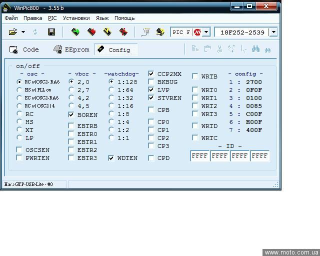Toggle the LVP checkbox
320x256 pixels.
151,89
